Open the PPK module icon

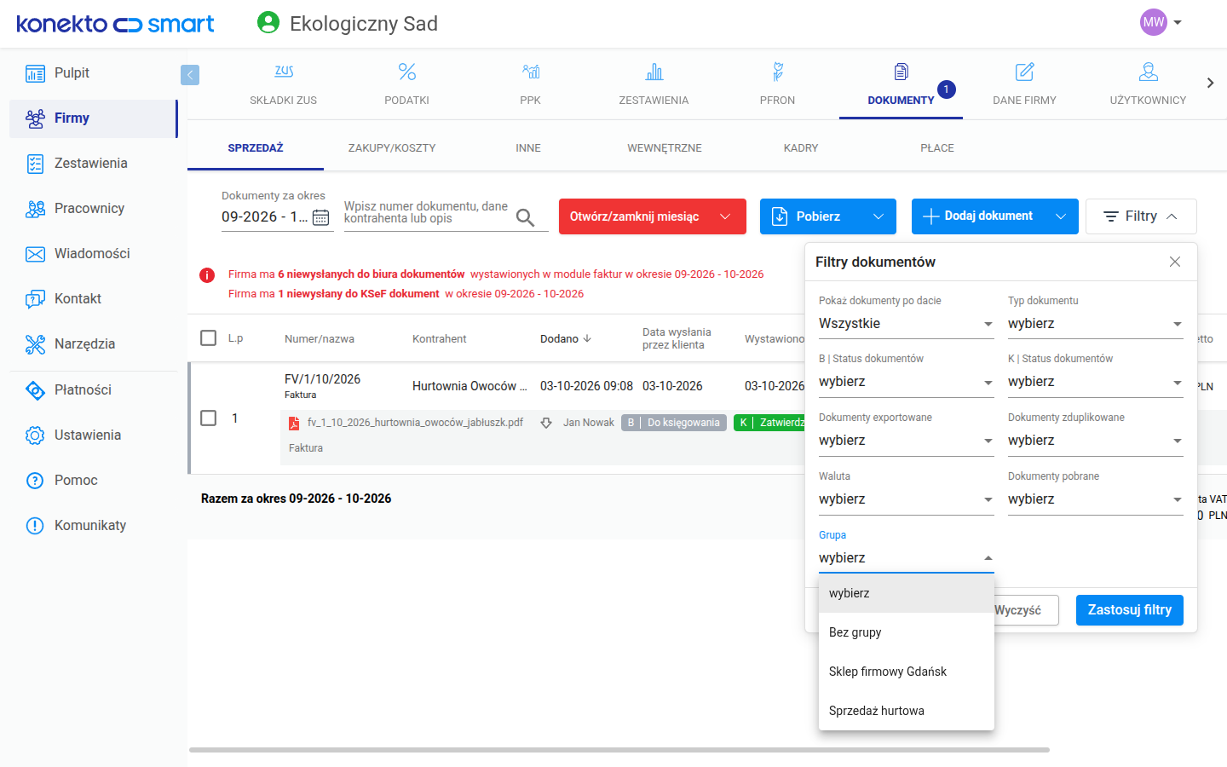531,72
